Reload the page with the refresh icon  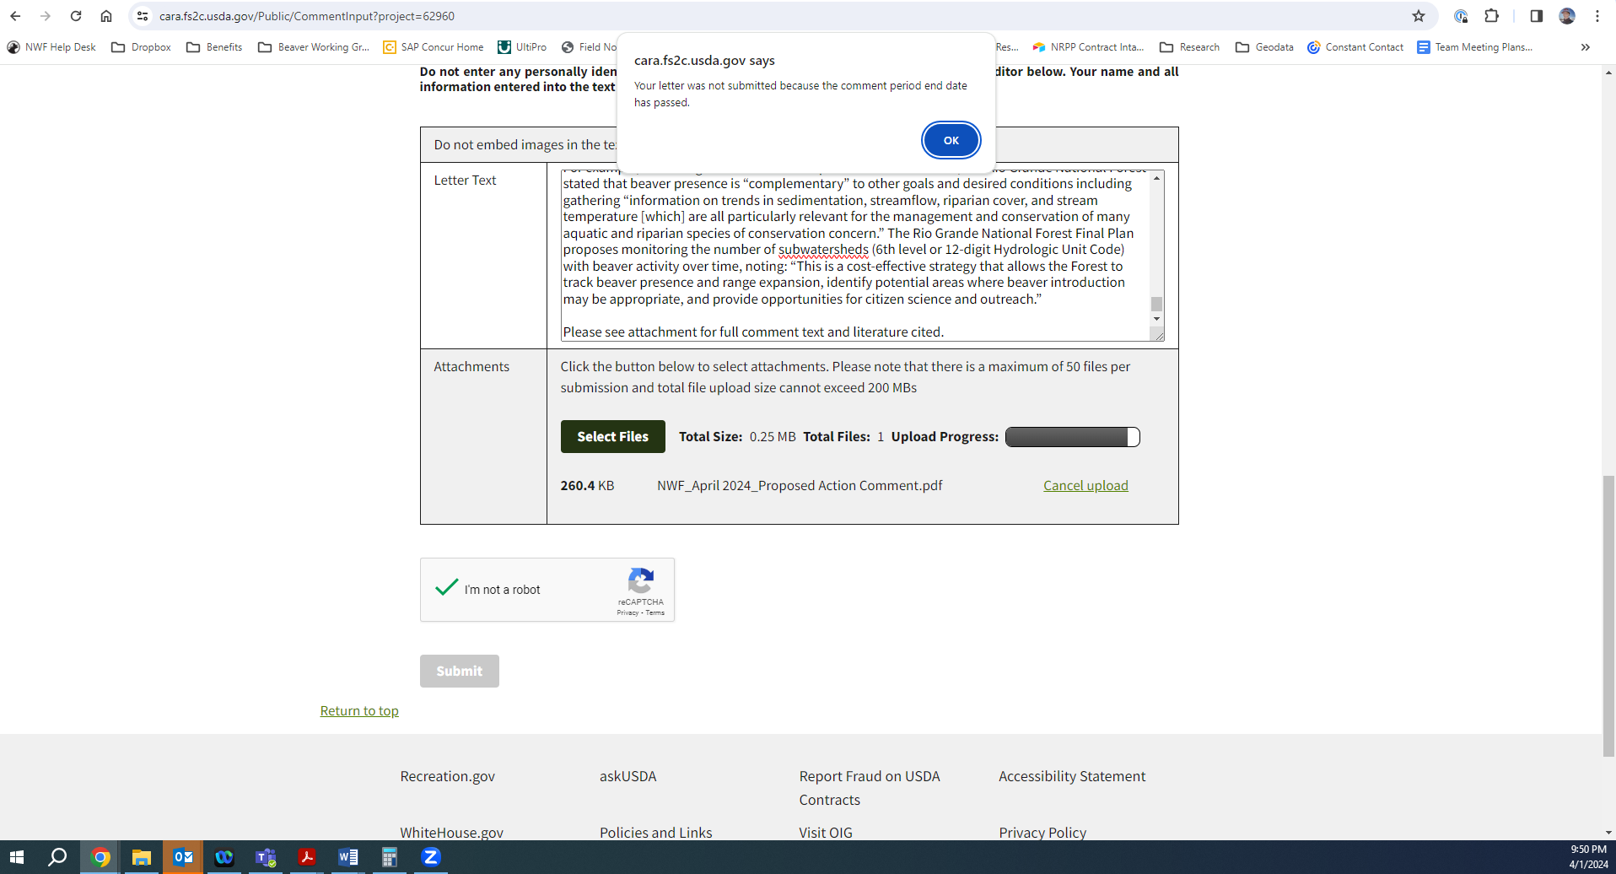pos(76,16)
